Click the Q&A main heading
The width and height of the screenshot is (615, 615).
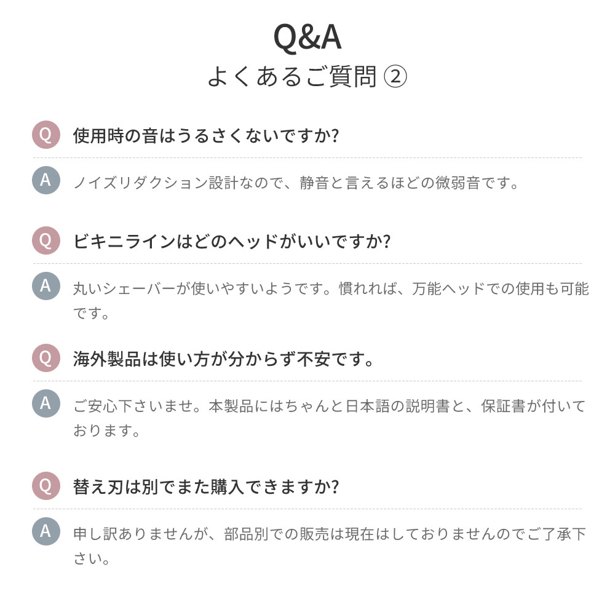coord(307,37)
